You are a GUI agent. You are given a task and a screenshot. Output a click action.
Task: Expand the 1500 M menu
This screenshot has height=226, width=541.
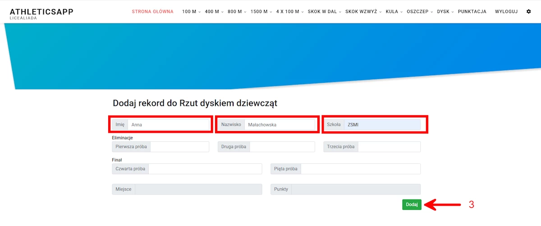[x=261, y=12]
